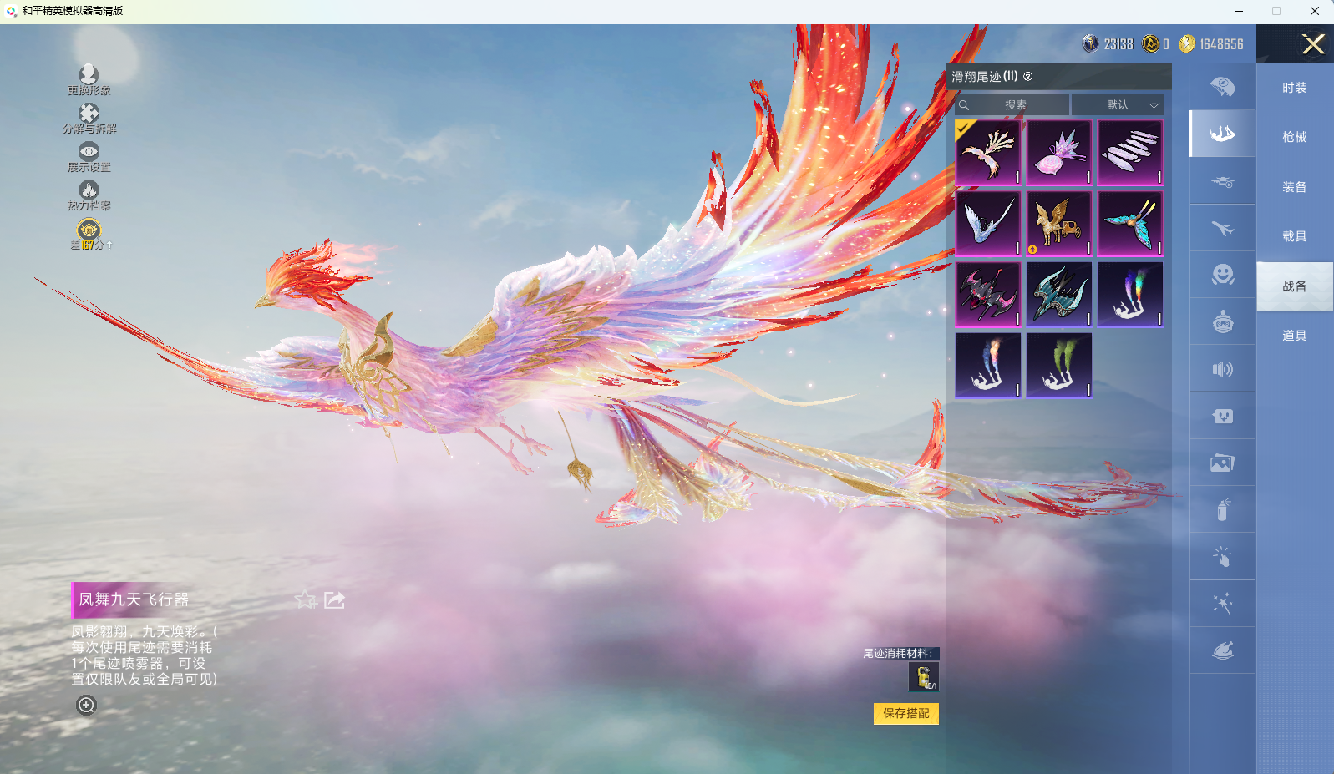Image resolution: width=1334 pixels, height=774 pixels.
Task: Click the silver coin currency 23138
Action: pyautogui.click(x=1108, y=44)
